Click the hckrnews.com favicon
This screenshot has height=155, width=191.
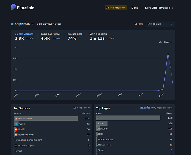(x=16, y=135)
